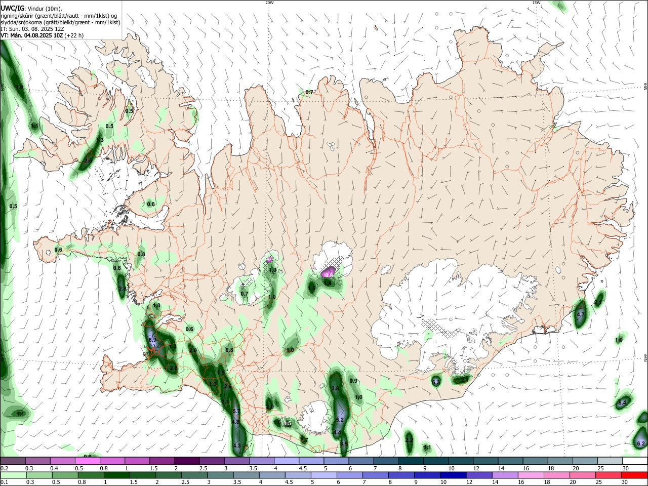Image resolution: width=648 pixels, height=486 pixels.
Task: Click the 1.6 rainfall value at the upper-left edge
Action: (x=19, y=87)
